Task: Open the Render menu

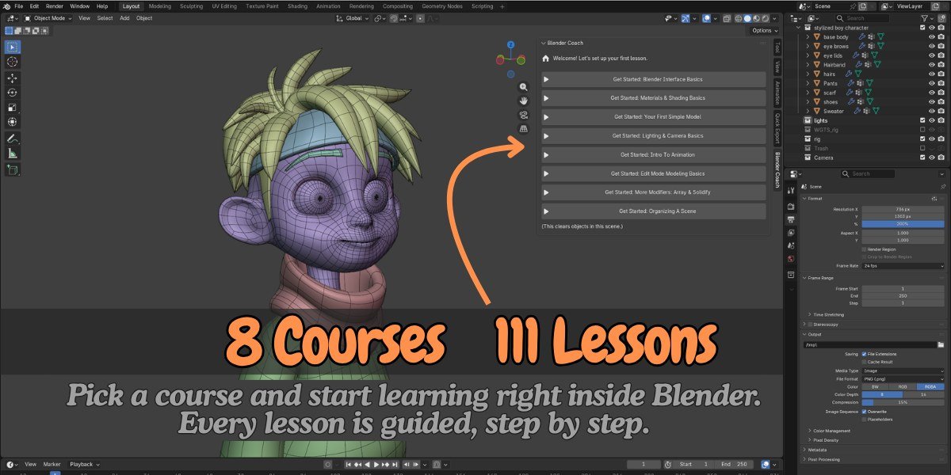Action: [55, 6]
